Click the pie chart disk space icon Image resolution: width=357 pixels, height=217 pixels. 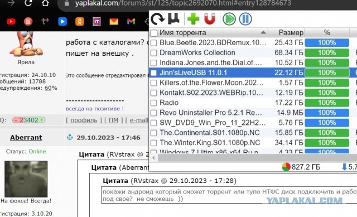point(286,167)
